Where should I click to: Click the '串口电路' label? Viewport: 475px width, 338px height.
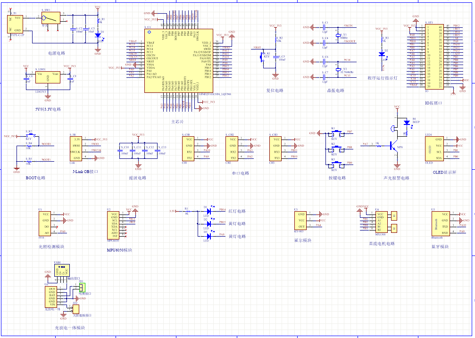coord(241,173)
